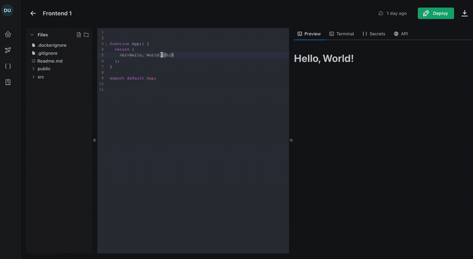Click the DU user avatar
This screenshot has height=259, width=473.
tap(8, 10)
